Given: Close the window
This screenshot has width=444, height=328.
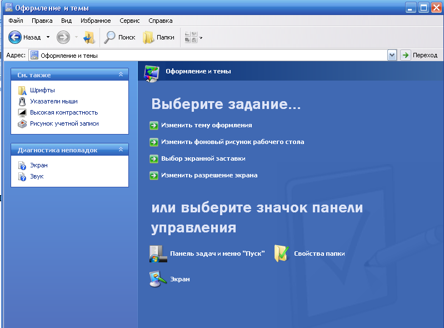Looking at the screenshot, I should coord(436,7).
